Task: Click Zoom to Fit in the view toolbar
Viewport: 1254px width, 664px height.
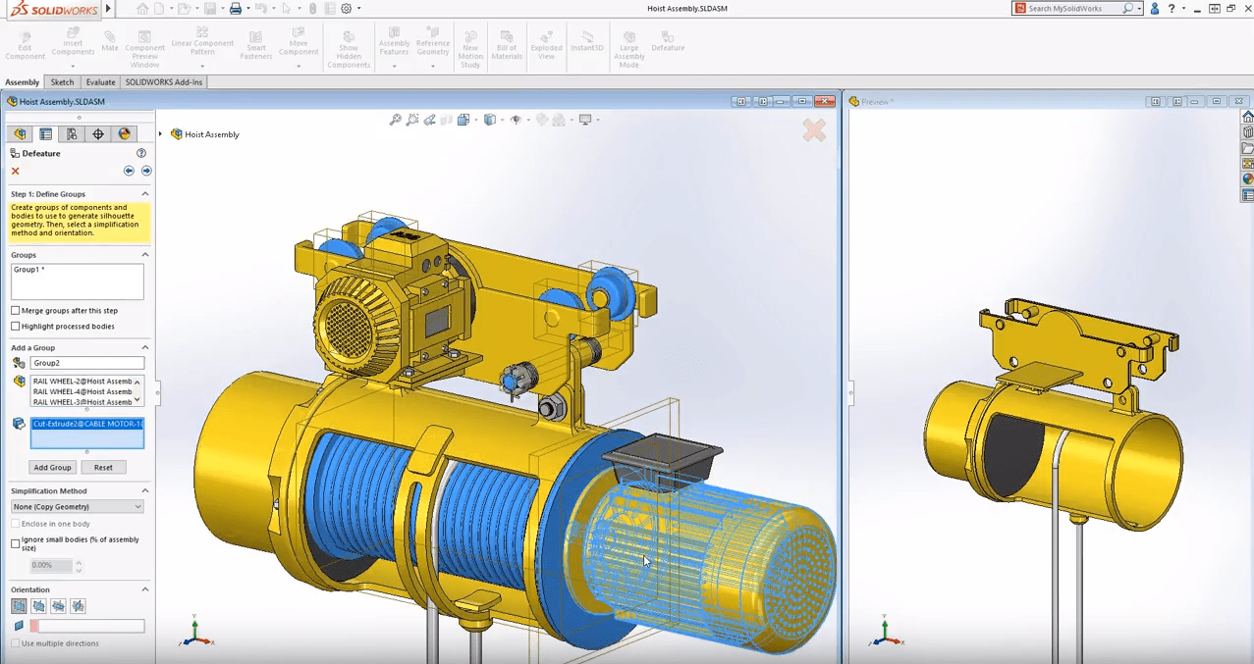Action: [396, 120]
